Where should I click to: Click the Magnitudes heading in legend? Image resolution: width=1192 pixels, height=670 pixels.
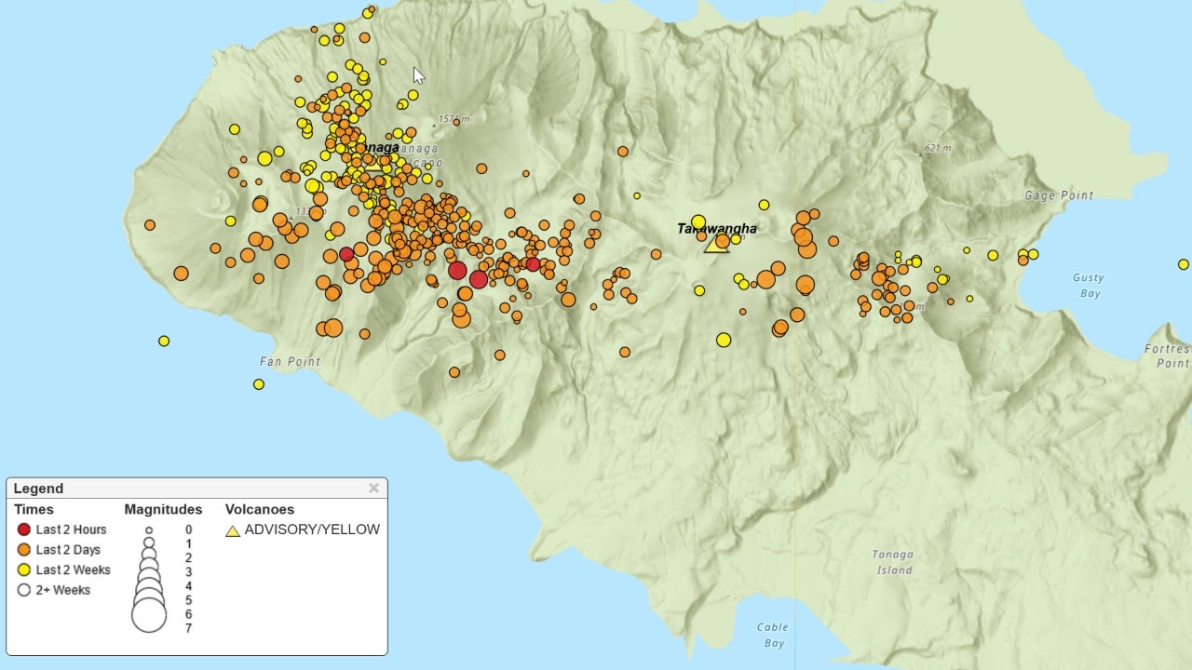coord(163,509)
